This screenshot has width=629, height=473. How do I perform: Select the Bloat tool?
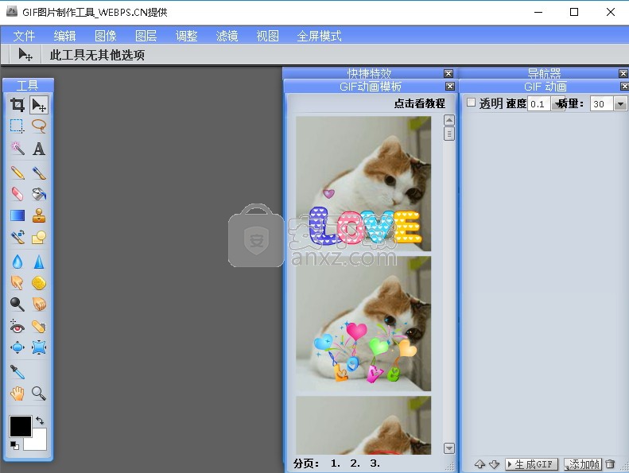point(17,347)
